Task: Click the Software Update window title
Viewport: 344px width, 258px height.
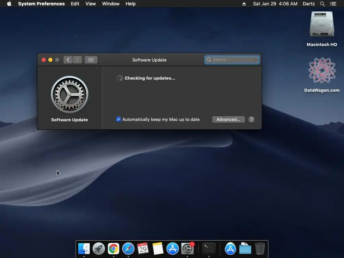Action: (x=149, y=60)
